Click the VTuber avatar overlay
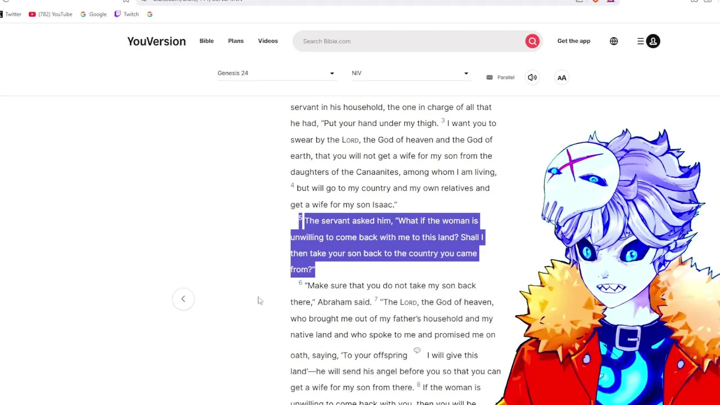The image size is (720, 405). click(610, 267)
